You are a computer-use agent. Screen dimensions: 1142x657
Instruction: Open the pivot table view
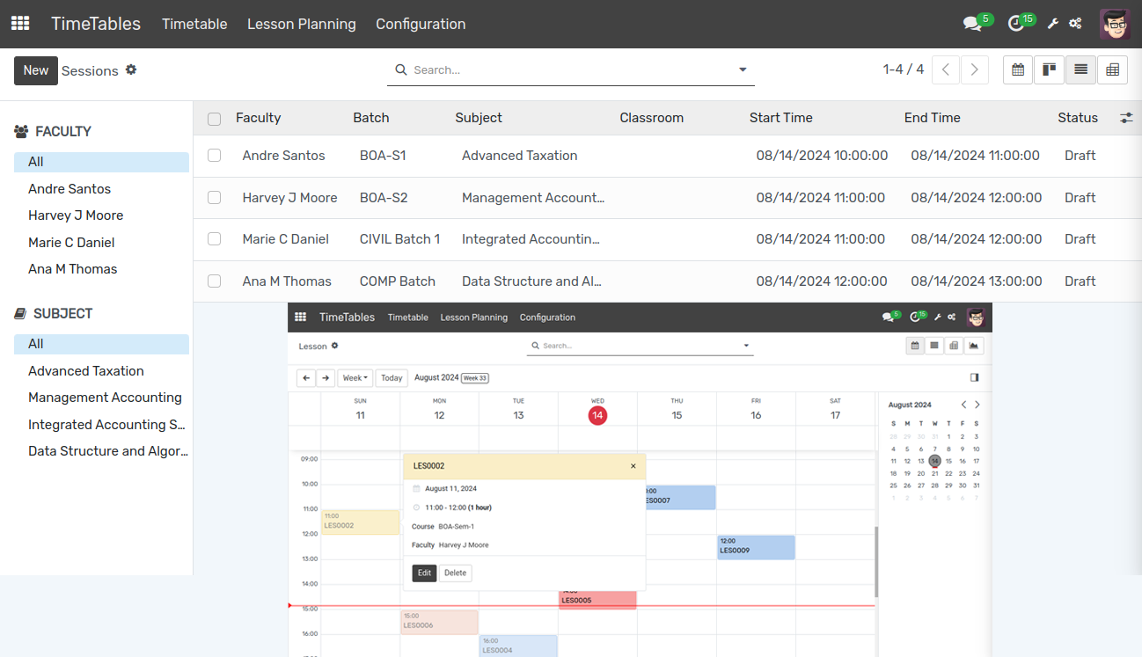pyautogui.click(x=1112, y=69)
